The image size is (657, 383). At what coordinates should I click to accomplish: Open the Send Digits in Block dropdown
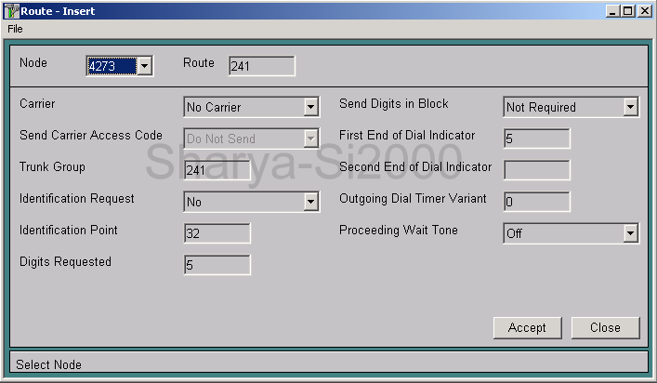tap(631, 108)
